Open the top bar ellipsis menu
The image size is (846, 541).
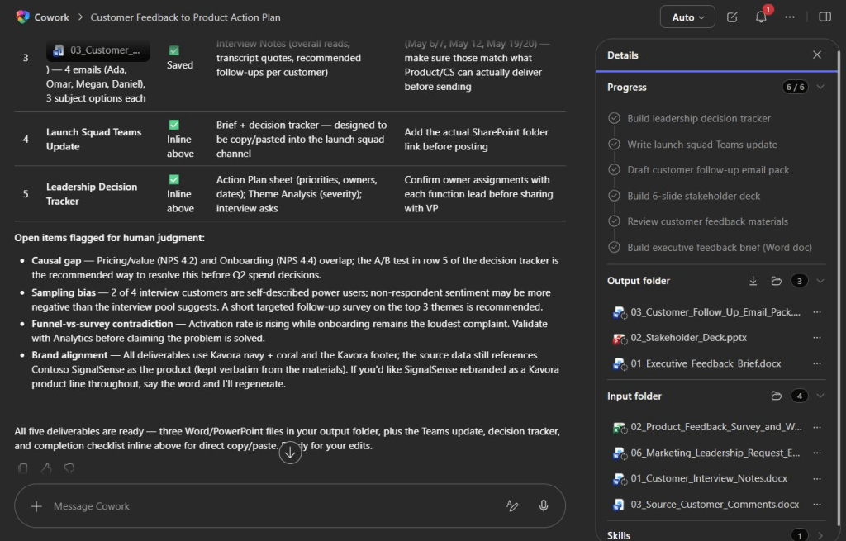point(789,17)
